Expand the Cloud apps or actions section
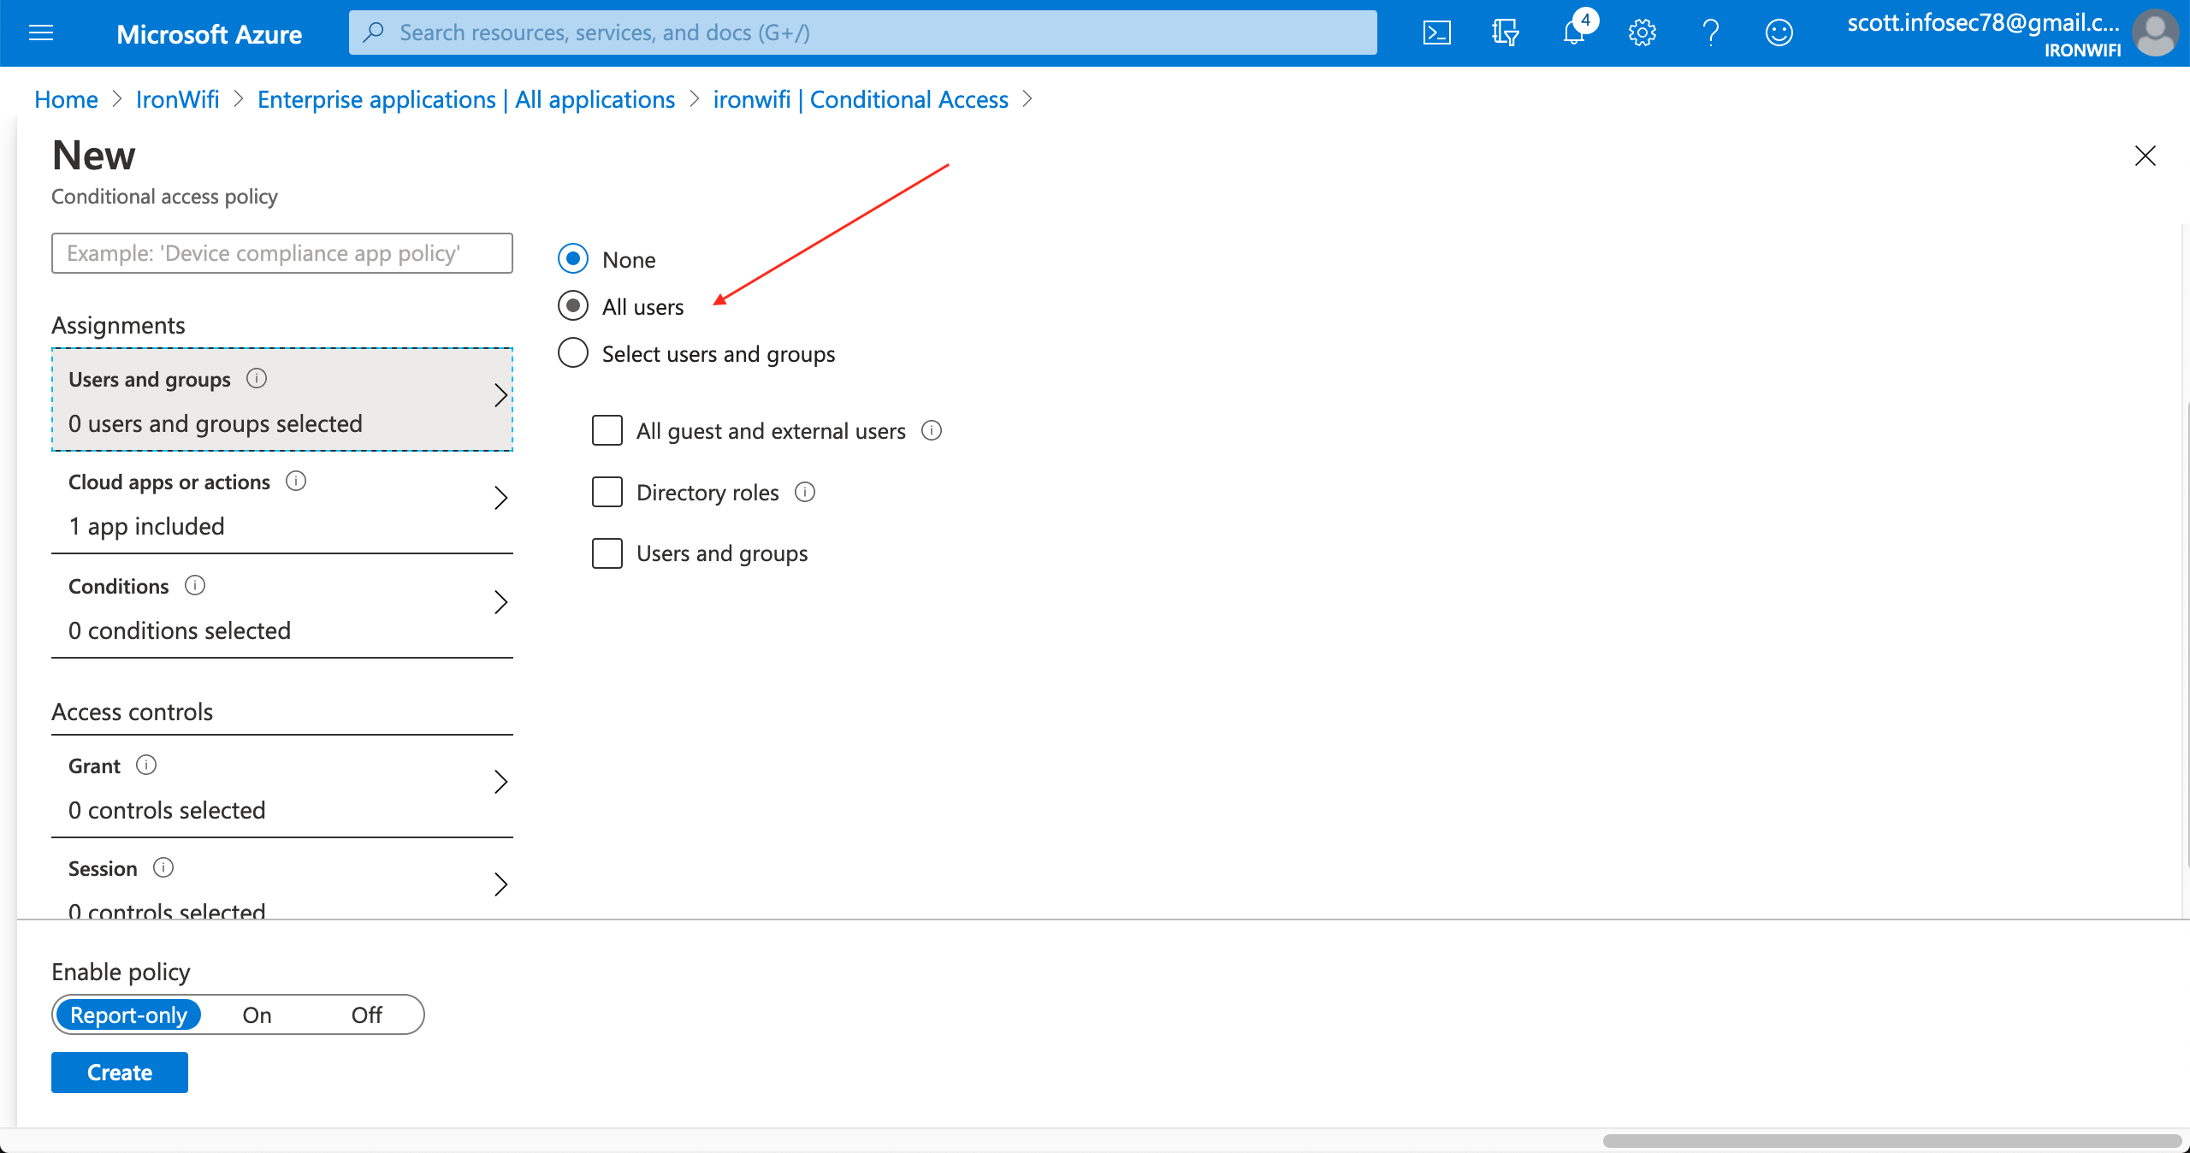 point(282,504)
